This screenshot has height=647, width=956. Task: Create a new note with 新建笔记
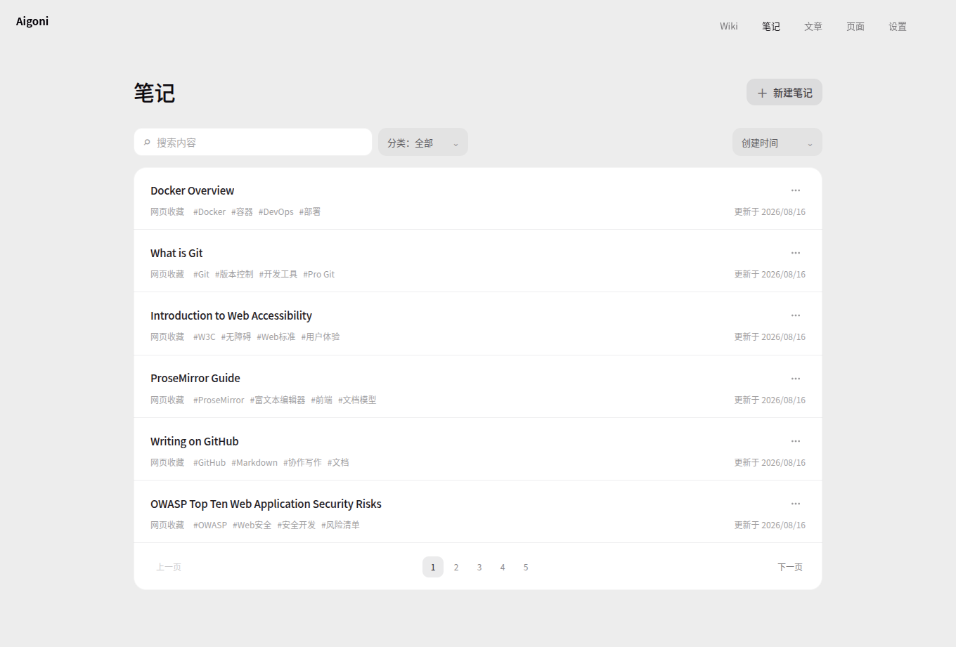coord(784,92)
